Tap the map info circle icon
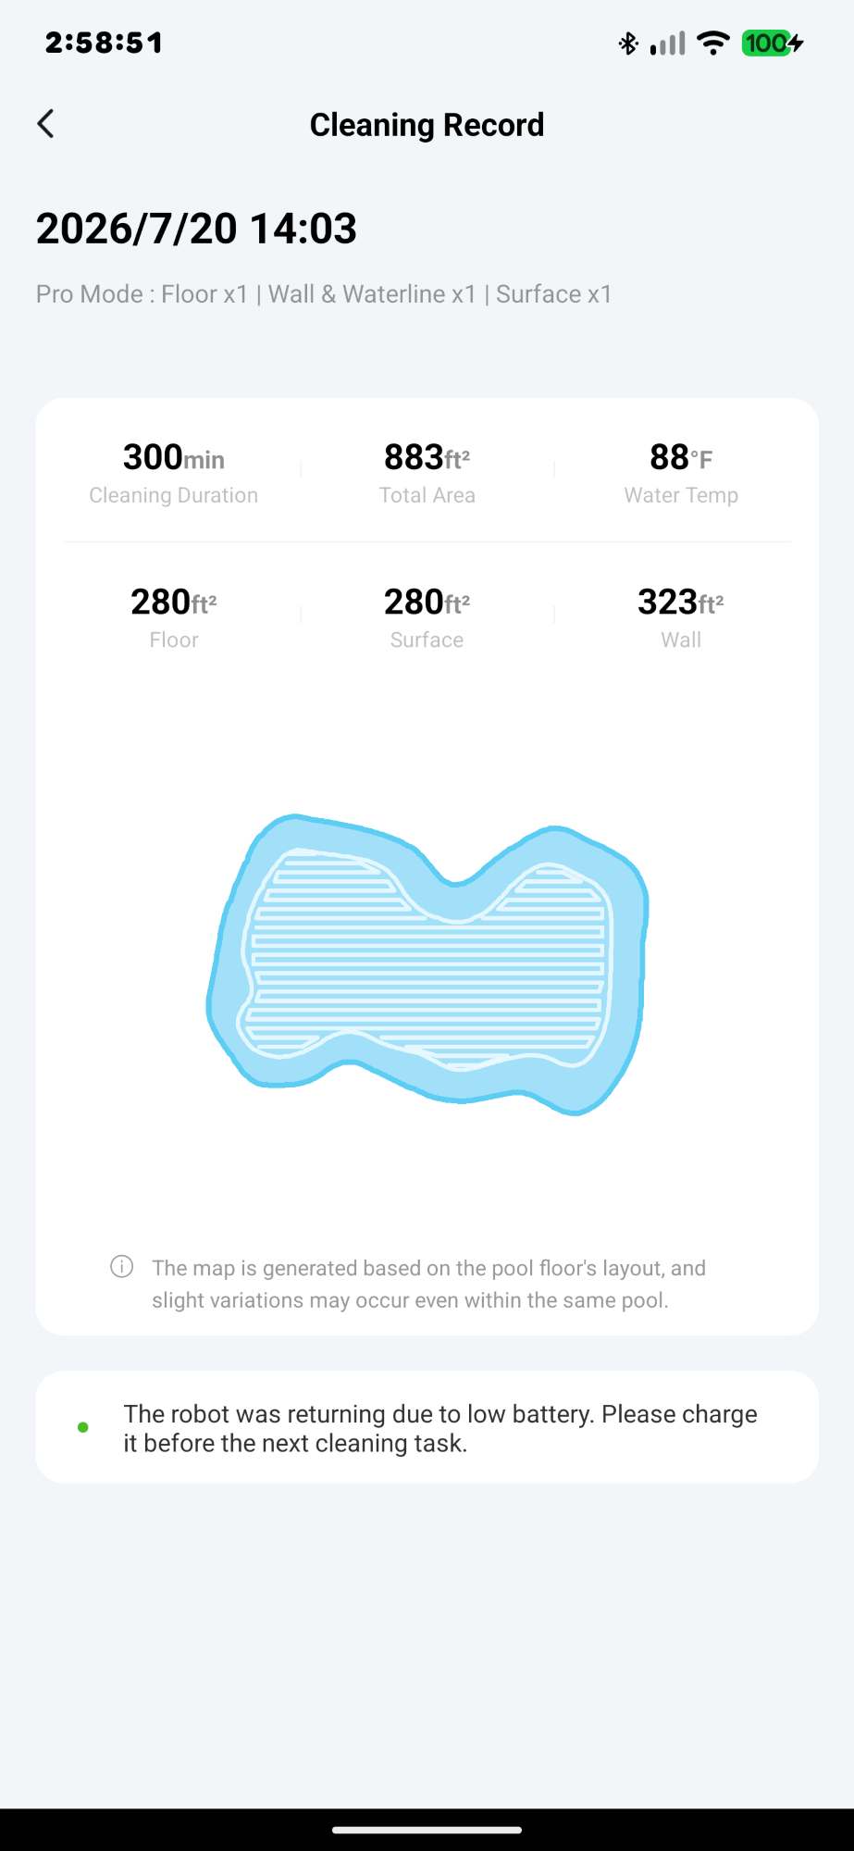 coord(122,1266)
